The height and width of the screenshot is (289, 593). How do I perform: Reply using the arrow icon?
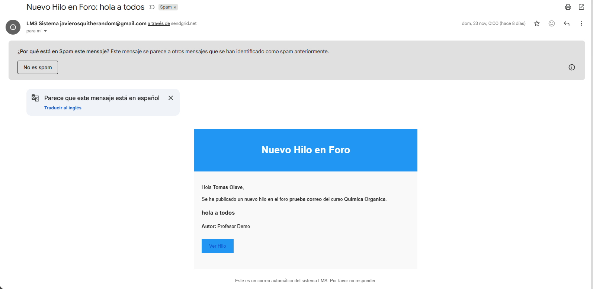tap(567, 23)
